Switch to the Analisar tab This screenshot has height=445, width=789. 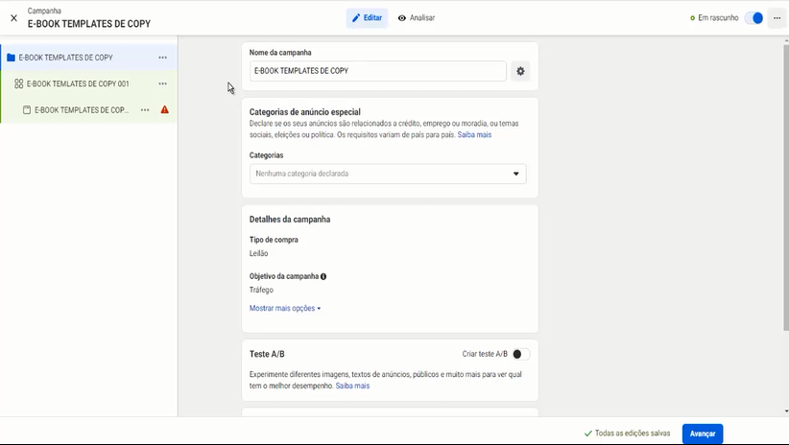pos(417,18)
